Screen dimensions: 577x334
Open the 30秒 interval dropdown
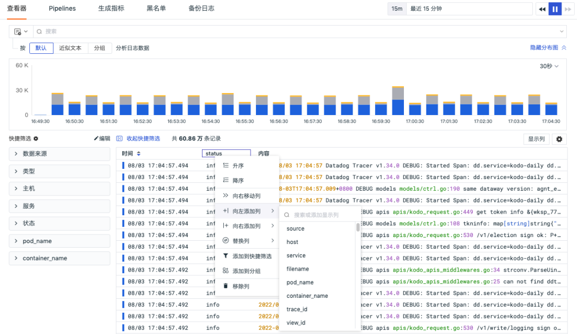pos(549,66)
